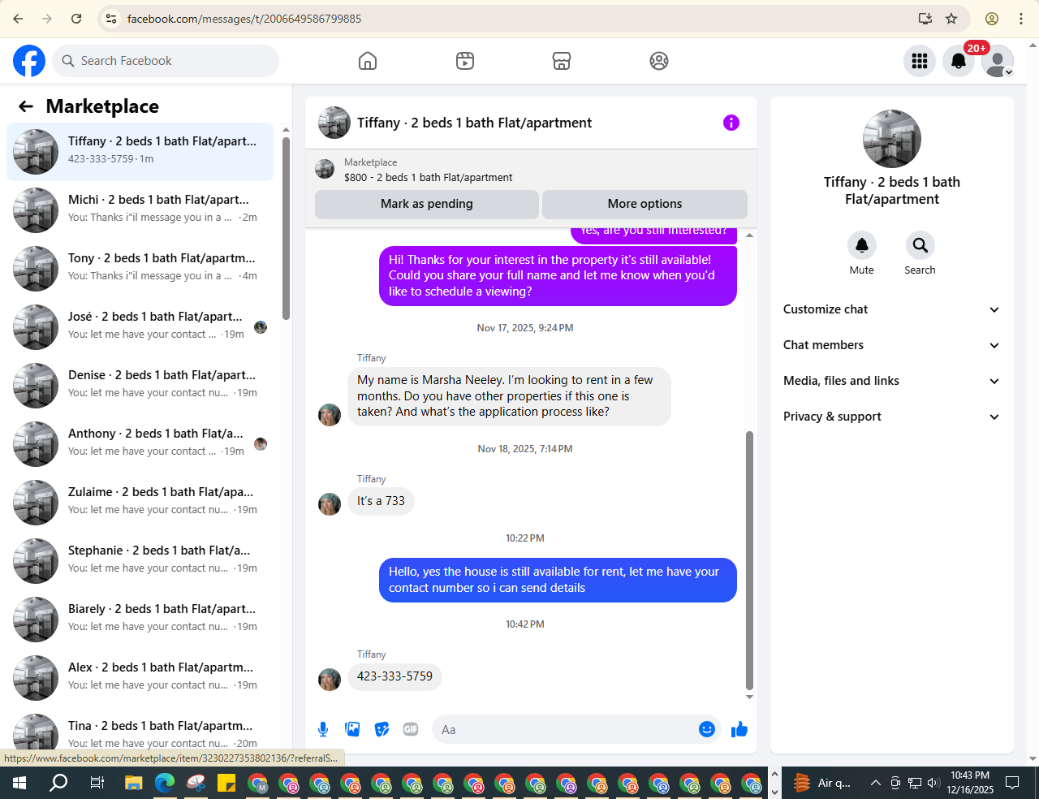Bookmark this page with the star icon

[951, 19]
